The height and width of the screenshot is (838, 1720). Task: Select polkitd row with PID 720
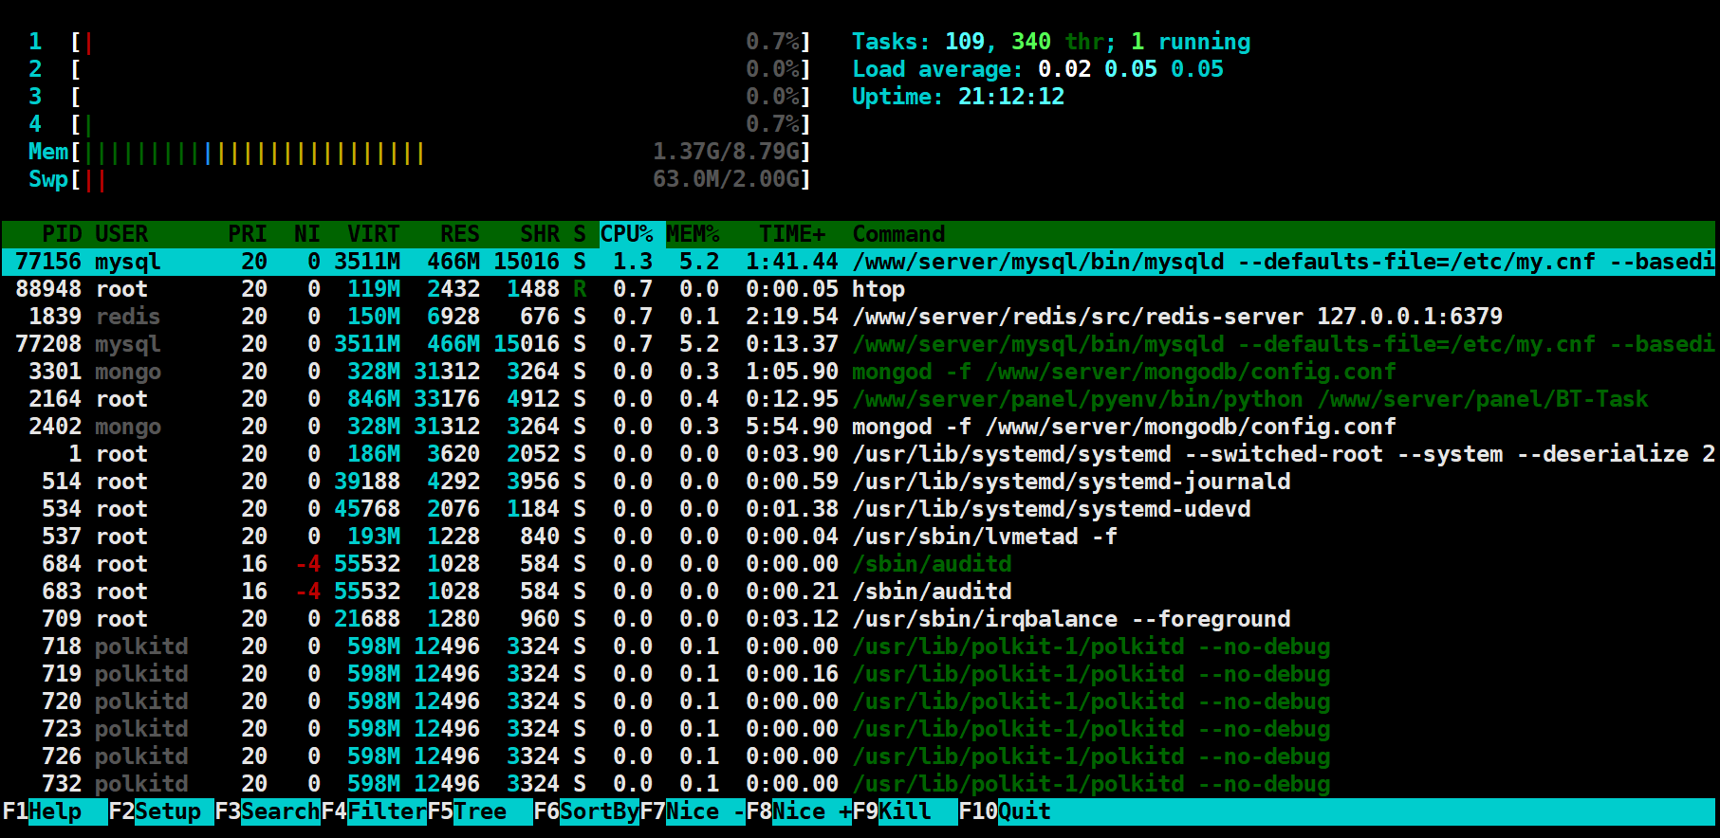click(859, 701)
